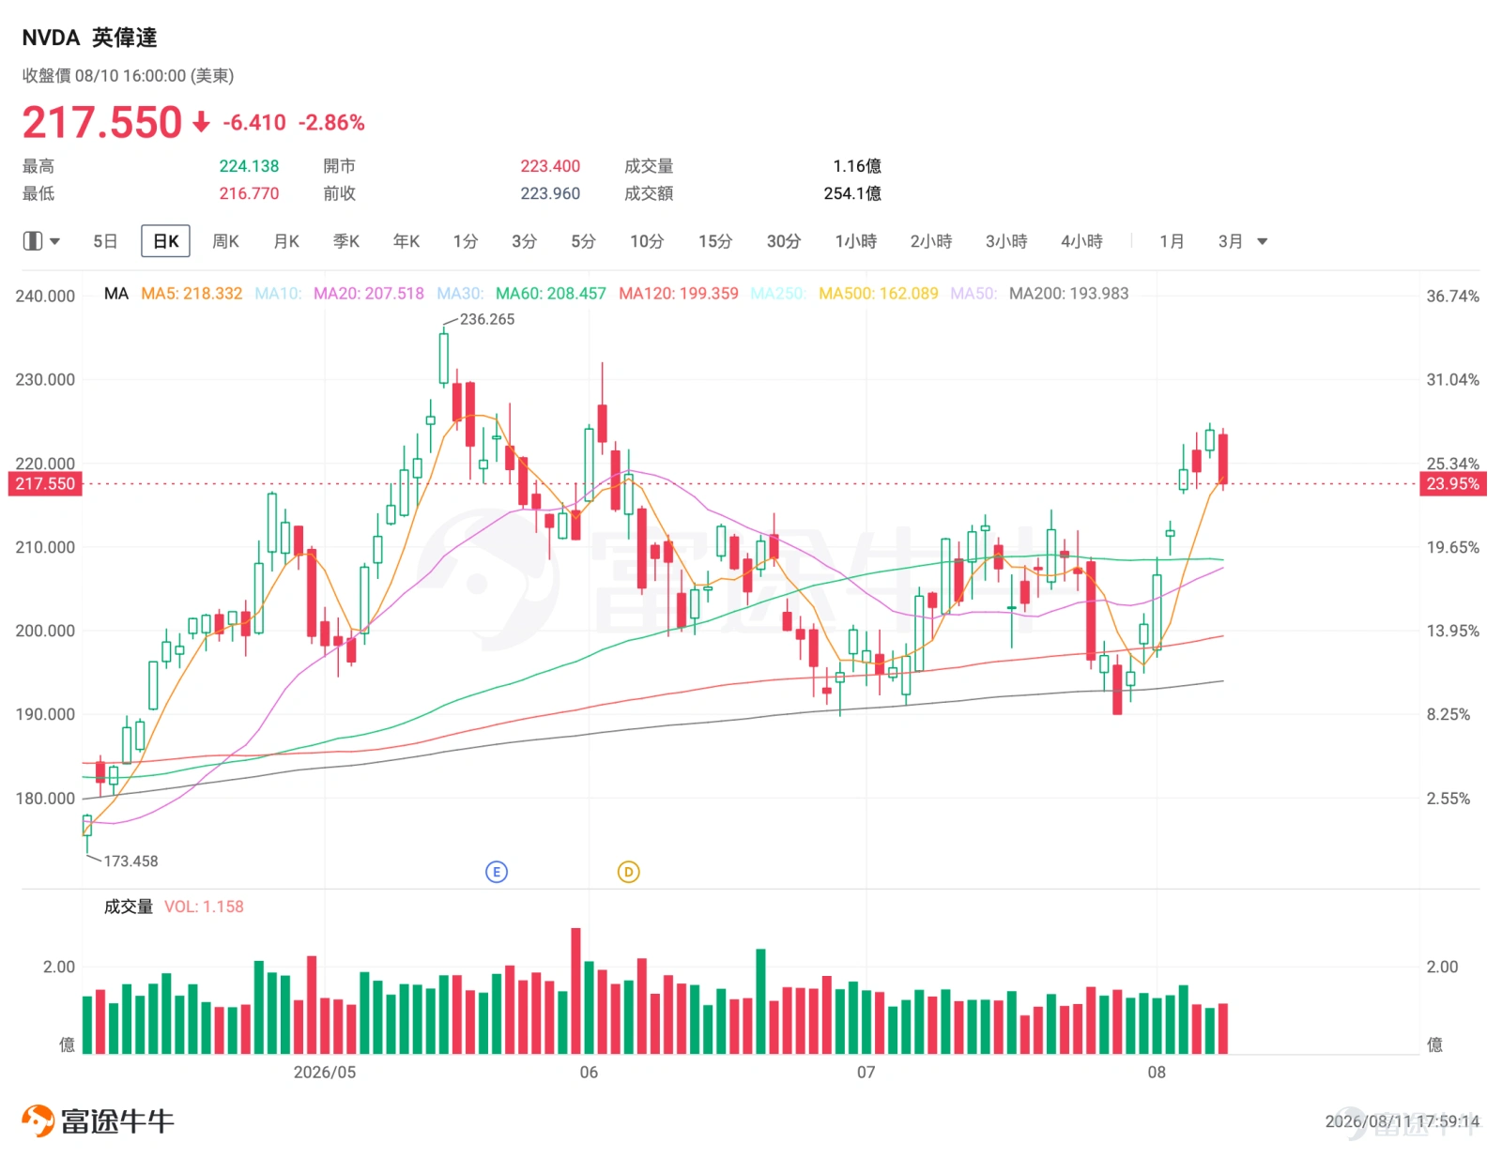Choose the 1分 interval

[466, 241]
